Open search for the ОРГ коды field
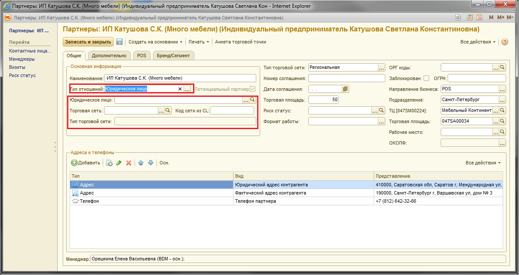 (x=502, y=68)
